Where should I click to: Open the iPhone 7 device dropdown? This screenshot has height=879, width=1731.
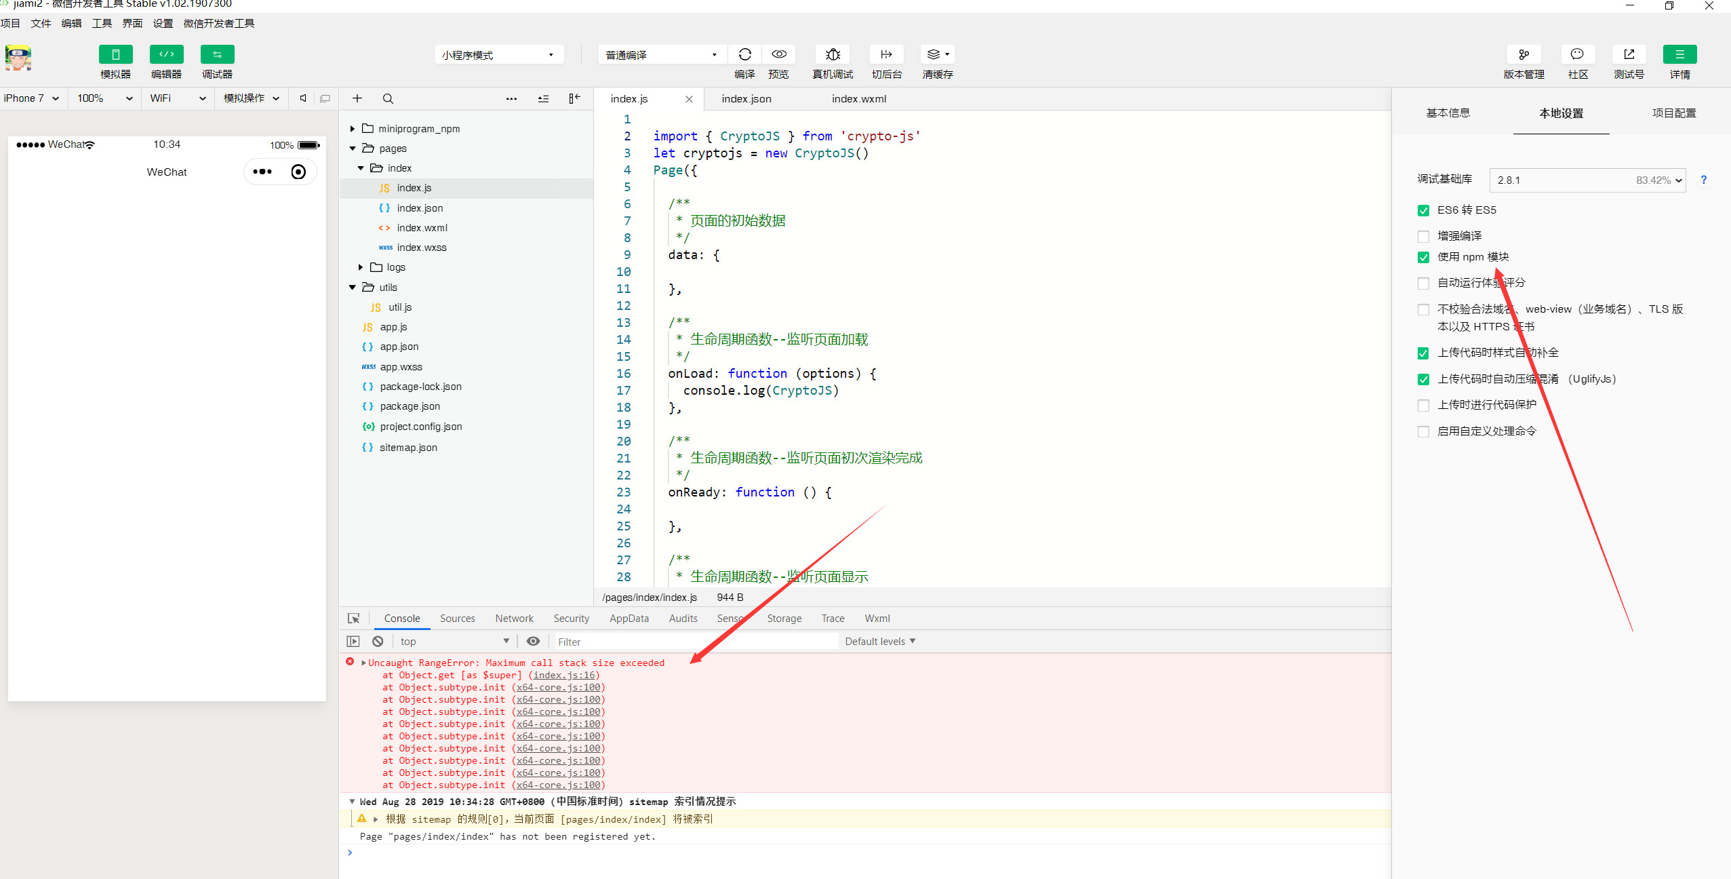click(x=31, y=98)
